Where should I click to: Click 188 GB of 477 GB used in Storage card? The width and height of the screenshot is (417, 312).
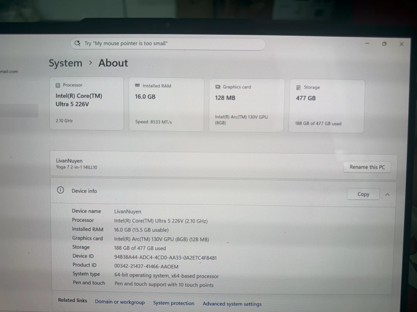point(318,124)
